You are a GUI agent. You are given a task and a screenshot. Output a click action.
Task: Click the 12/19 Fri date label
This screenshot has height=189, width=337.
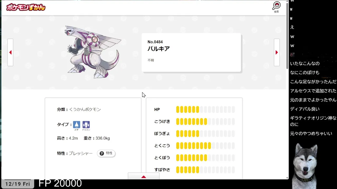point(17,184)
